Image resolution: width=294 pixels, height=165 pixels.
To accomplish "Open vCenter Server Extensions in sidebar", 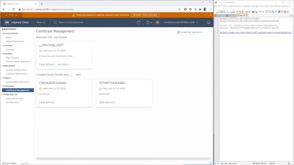I will [x=18, y=61].
